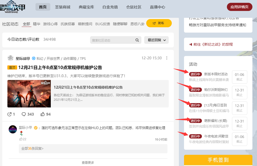Click the 置顶 pinned badge
Image resolution: width=257 pixels, height=166 pixels.
coord(12,67)
